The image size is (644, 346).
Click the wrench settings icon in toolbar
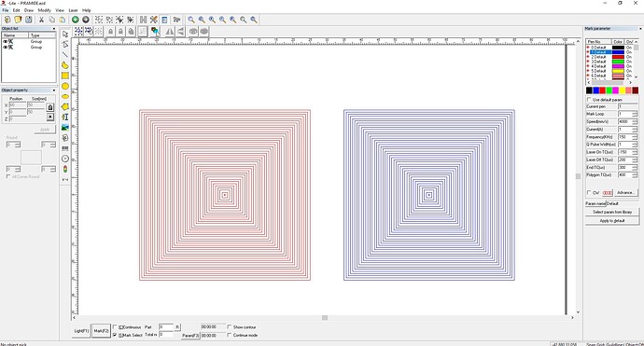pos(154,20)
